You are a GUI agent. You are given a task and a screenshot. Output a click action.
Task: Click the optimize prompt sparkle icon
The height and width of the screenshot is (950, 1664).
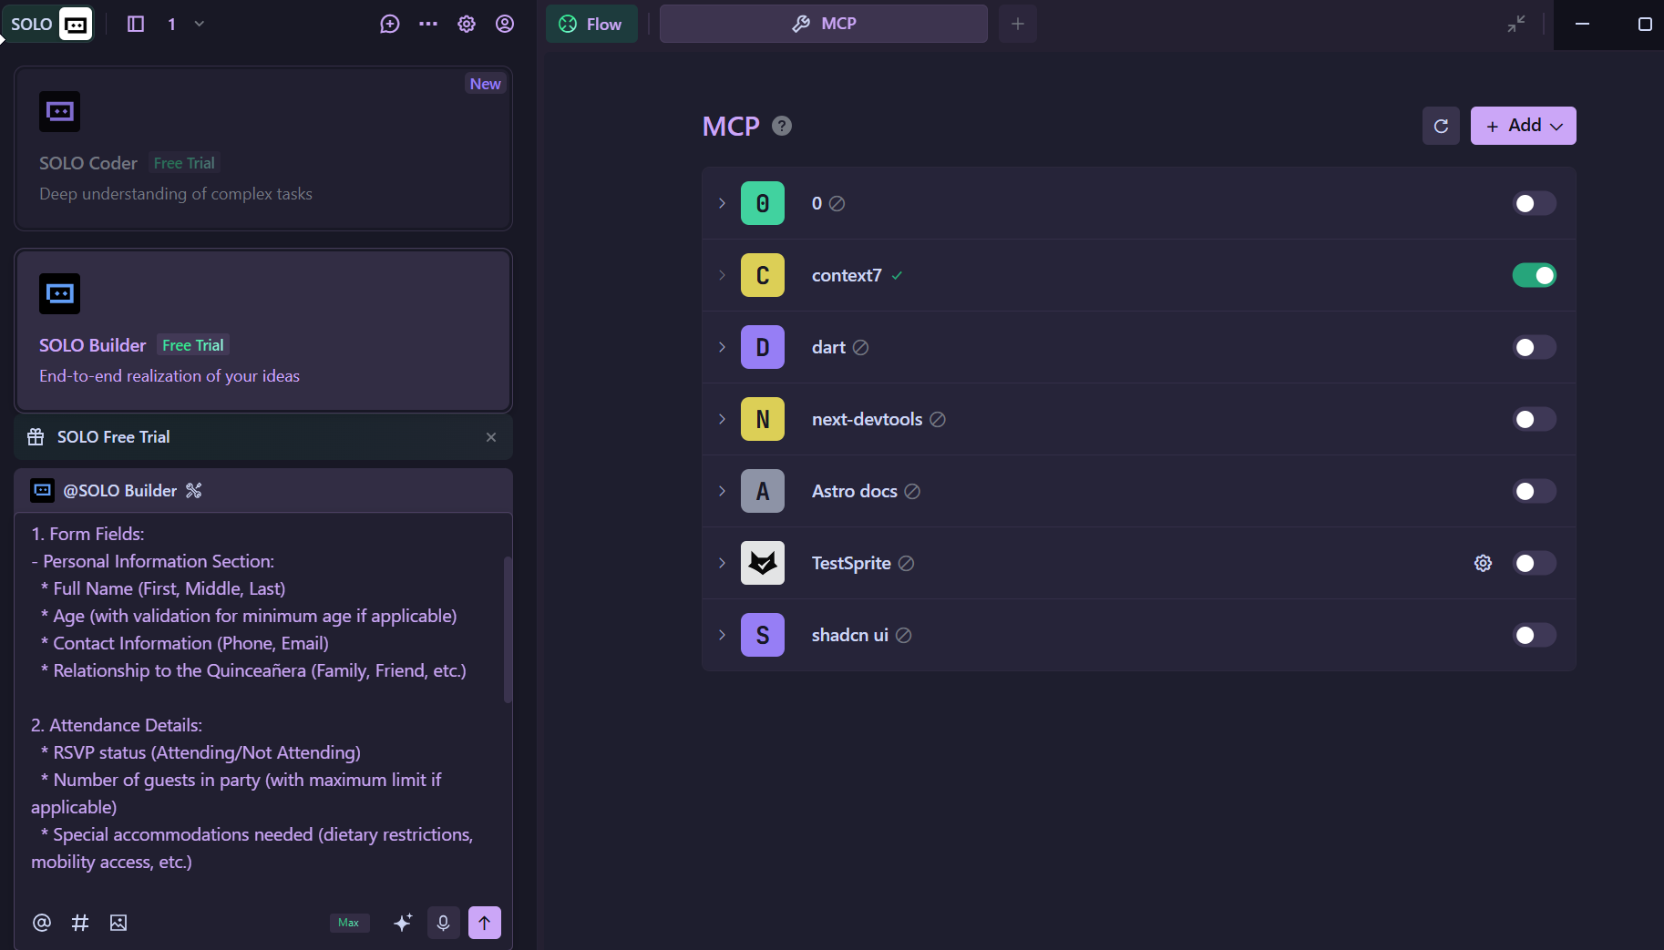[x=403, y=923]
